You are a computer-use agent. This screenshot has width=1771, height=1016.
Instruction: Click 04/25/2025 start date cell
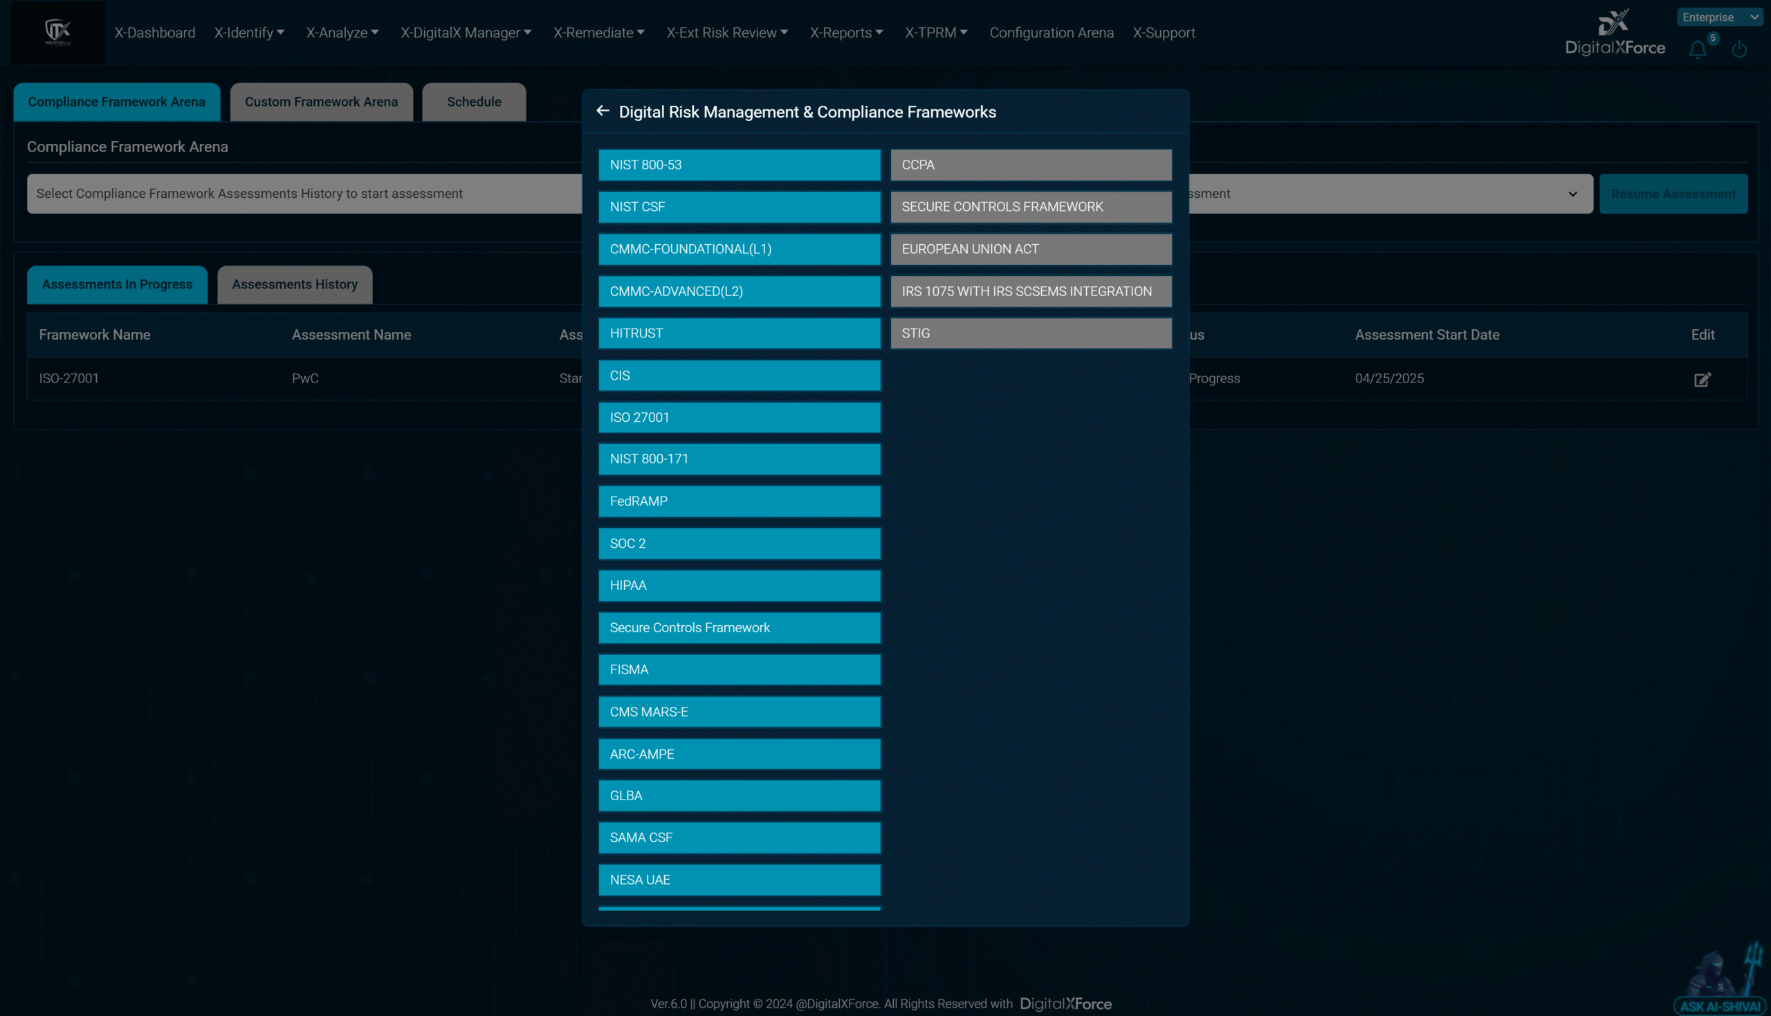(x=1388, y=378)
